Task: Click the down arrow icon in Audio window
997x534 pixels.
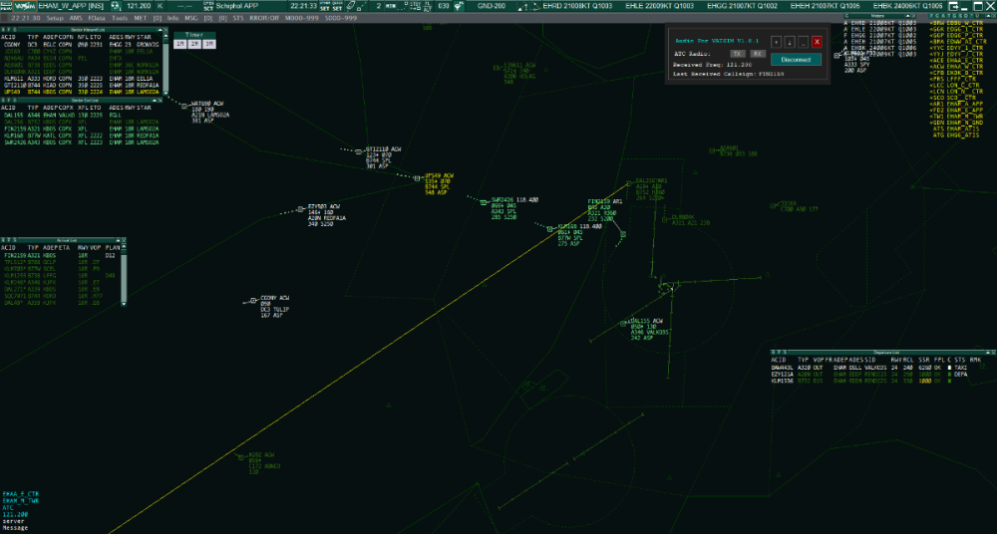Action: (791, 42)
